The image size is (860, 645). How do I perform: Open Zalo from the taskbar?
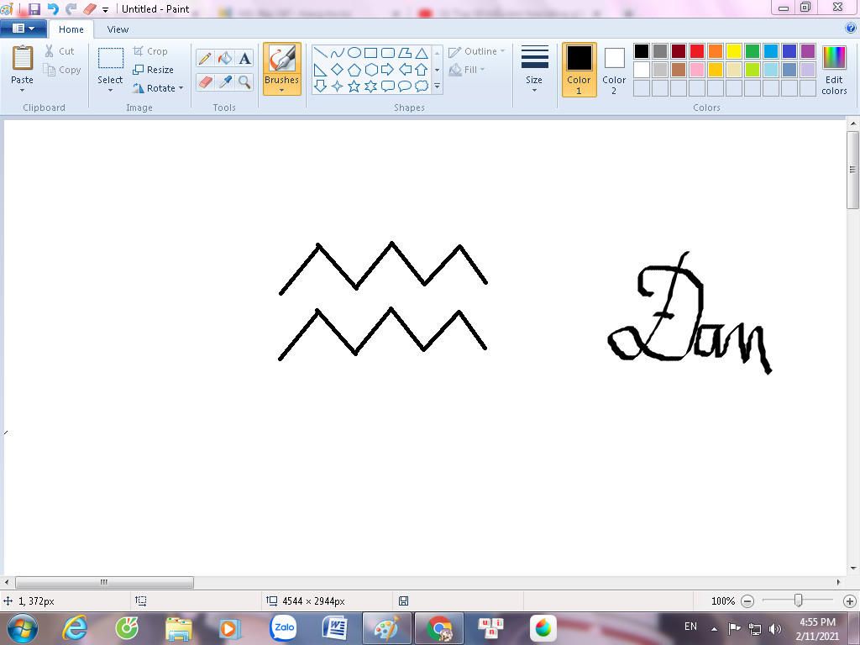tap(284, 628)
